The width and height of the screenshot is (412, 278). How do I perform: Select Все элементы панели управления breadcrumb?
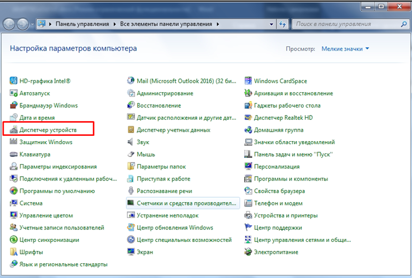tap(166, 24)
